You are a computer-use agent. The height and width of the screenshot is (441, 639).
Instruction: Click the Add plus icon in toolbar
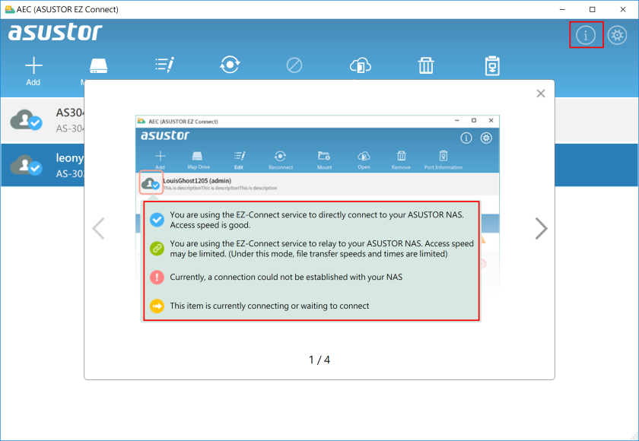tap(33, 65)
